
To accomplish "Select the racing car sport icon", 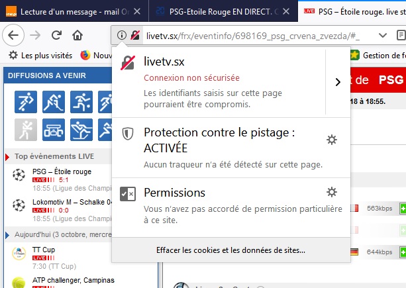I will [54, 130].
